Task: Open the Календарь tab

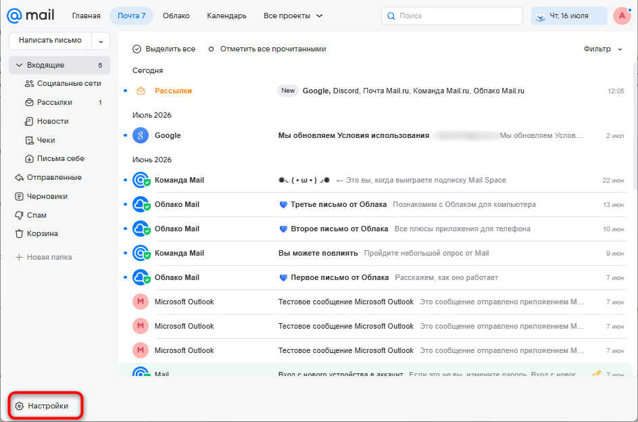Action: tap(226, 16)
